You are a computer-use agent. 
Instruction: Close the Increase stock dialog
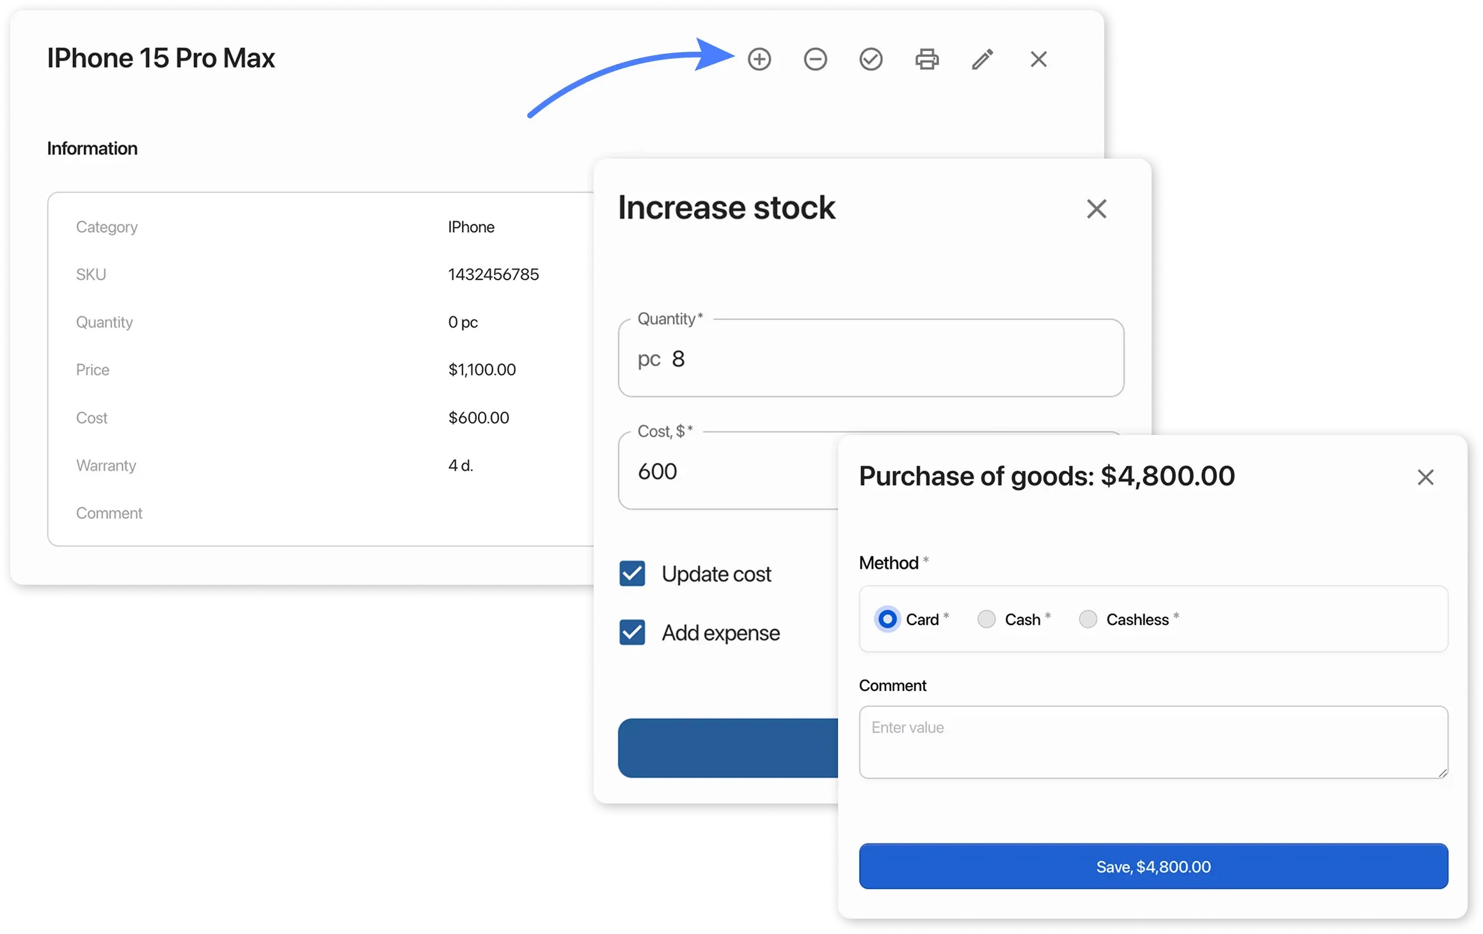(1097, 209)
